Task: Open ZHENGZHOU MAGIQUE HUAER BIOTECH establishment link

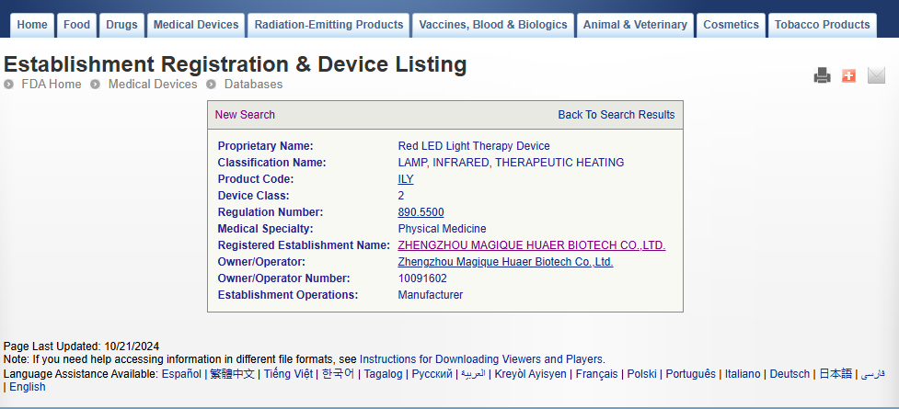Action: point(531,245)
